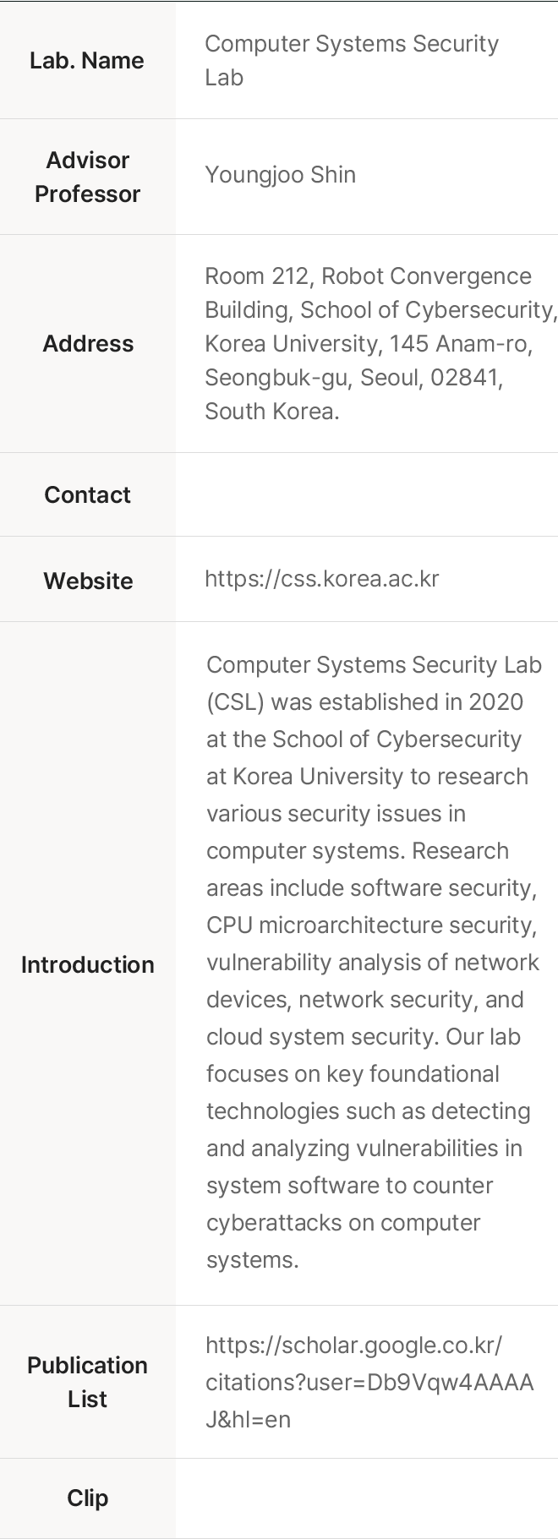Viewport: 558px width, 1539px height.
Task: Click the 'Contact' row header
Action: (x=87, y=494)
